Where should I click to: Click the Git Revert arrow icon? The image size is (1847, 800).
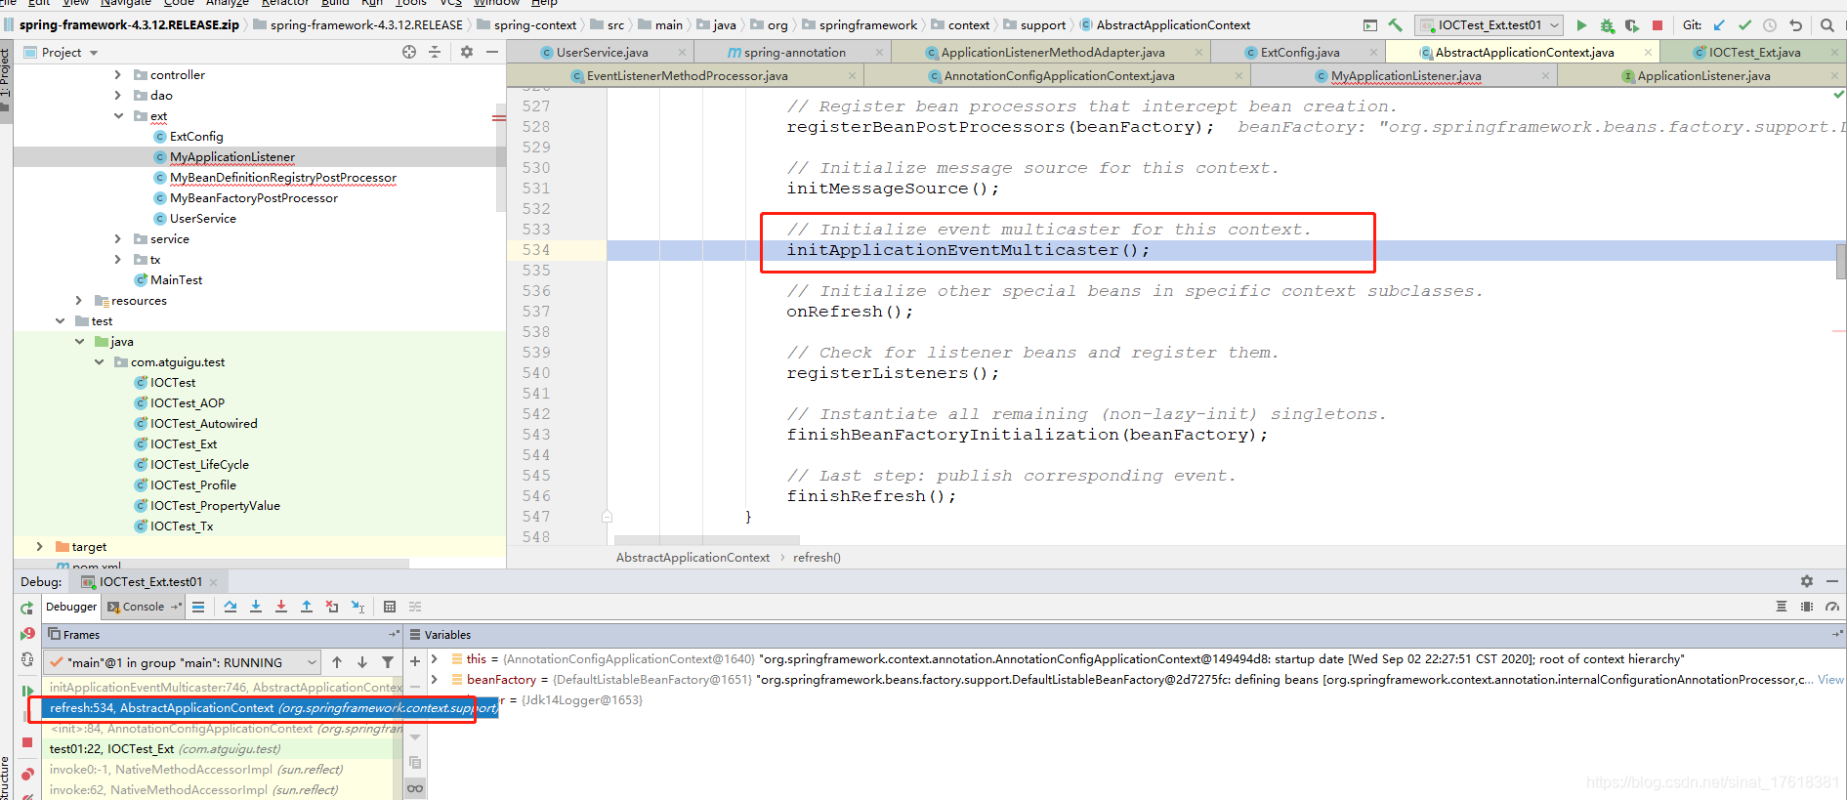pos(1795,25)
